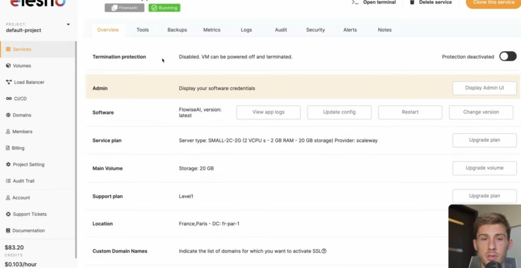Open the Backups tab
Screen dimensions: 521x268
coord(177,30)
